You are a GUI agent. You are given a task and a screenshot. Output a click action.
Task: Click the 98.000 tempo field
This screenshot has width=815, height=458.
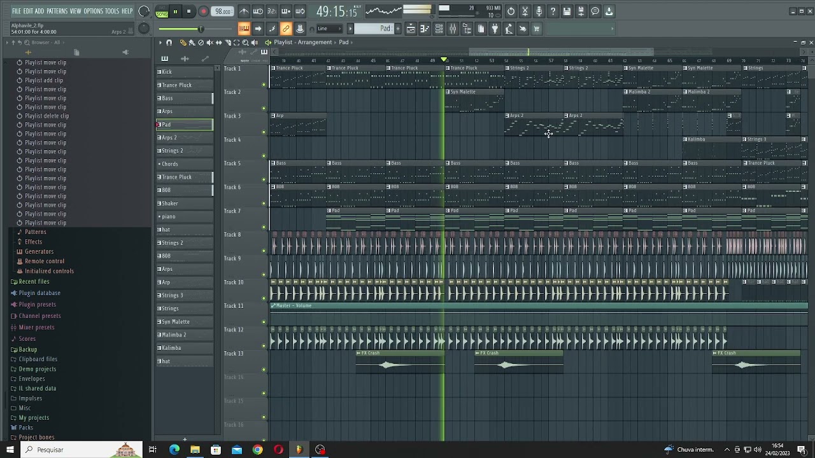[x=222, y=11]
